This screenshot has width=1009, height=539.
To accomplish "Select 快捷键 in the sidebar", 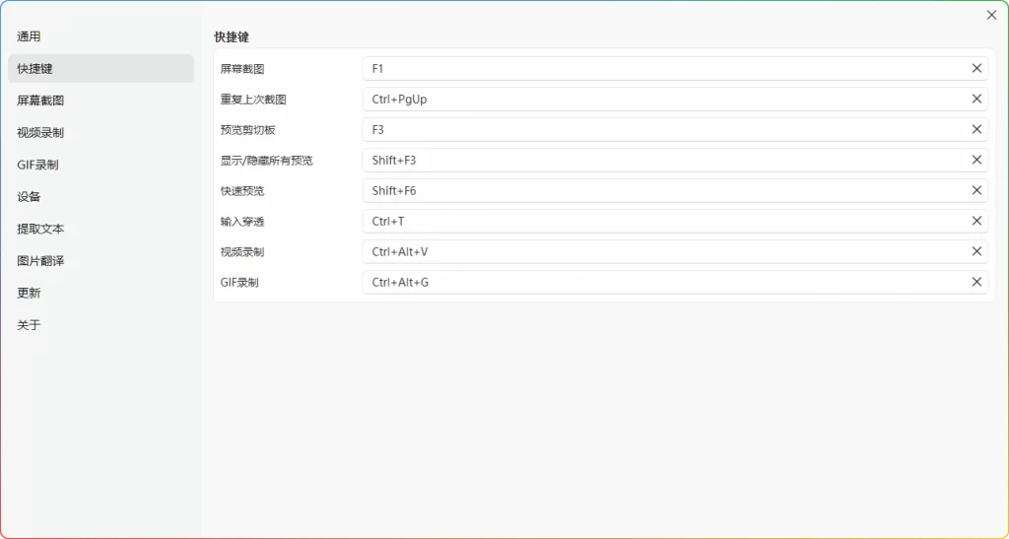I will 101,68.
